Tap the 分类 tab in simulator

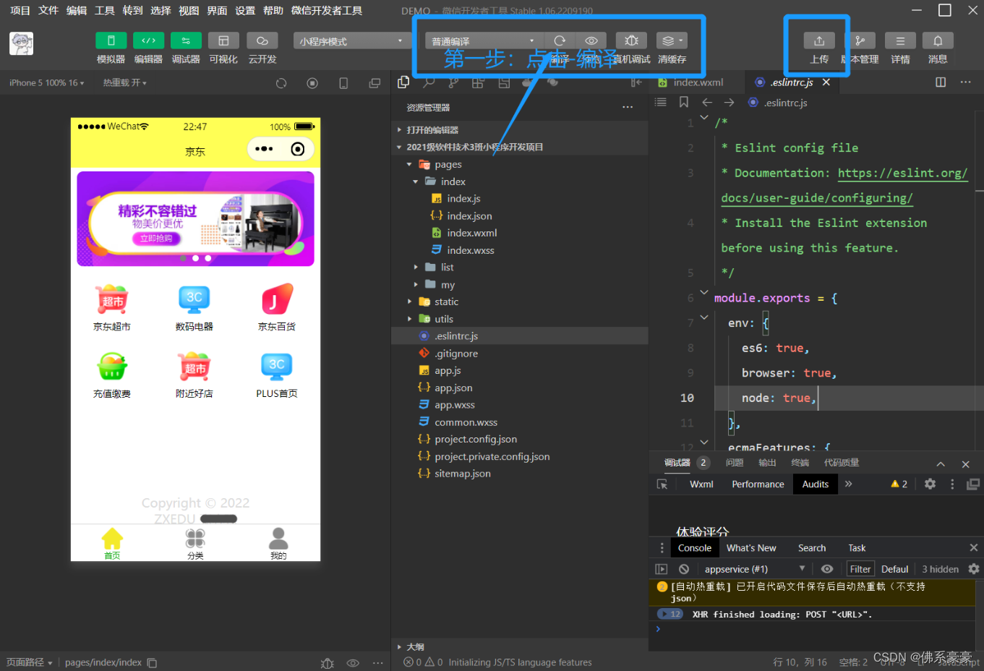(195, 544)
